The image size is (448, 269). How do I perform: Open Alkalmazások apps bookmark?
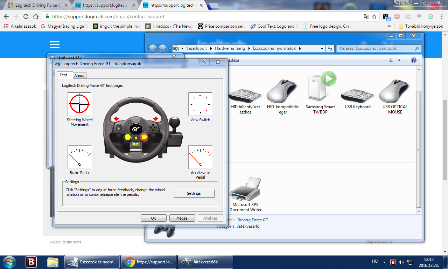20,26
